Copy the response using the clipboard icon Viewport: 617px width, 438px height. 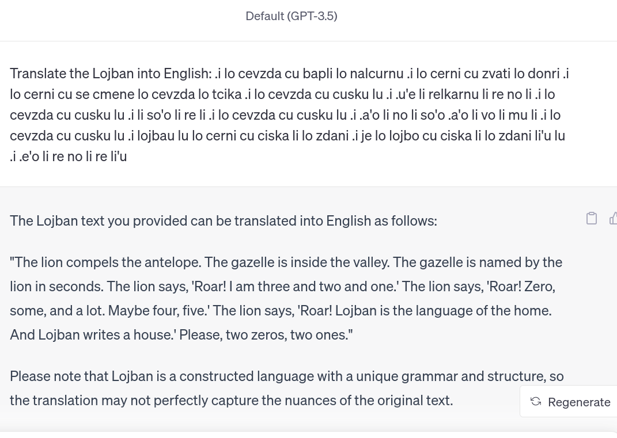click(x=592, y=218)
